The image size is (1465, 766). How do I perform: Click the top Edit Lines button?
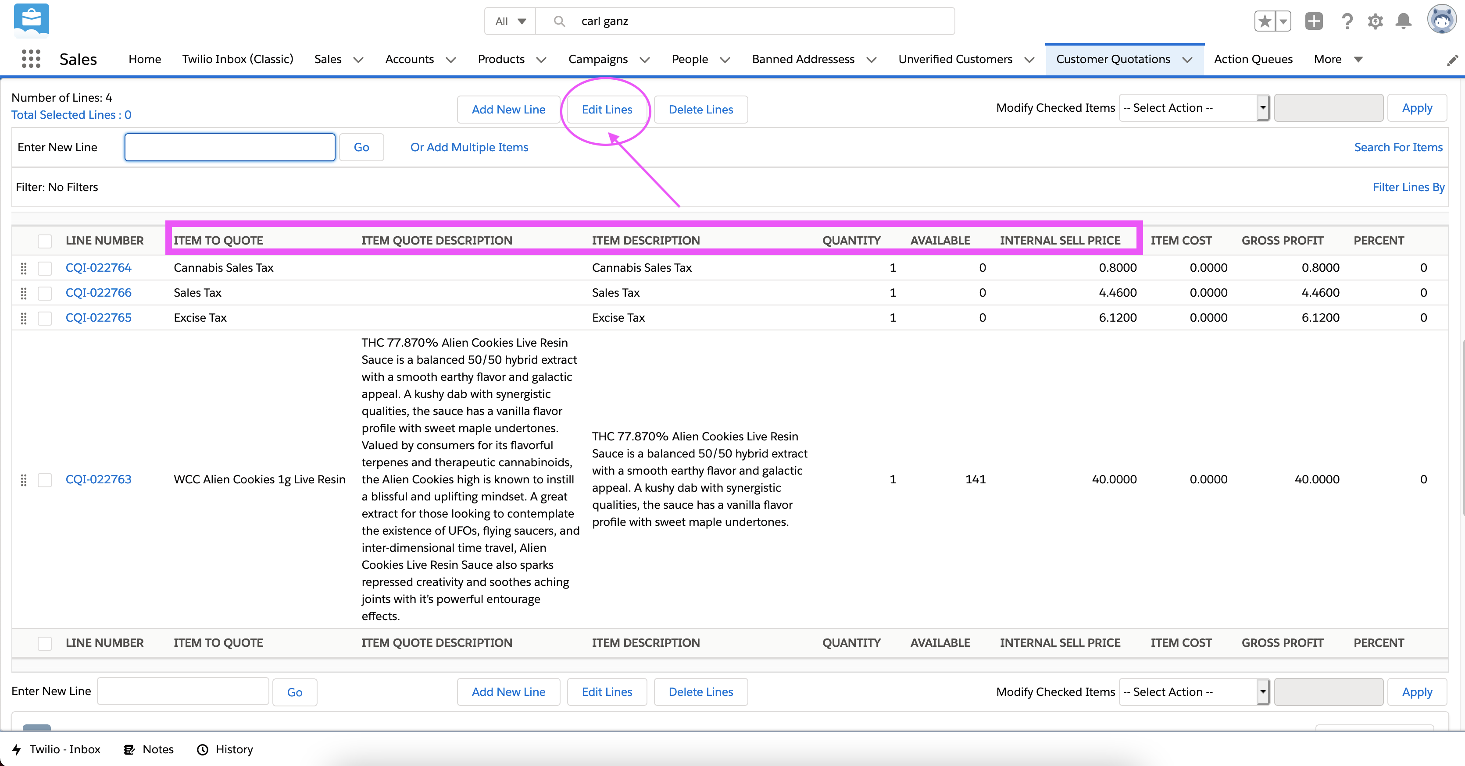click(x=607, y=110)
